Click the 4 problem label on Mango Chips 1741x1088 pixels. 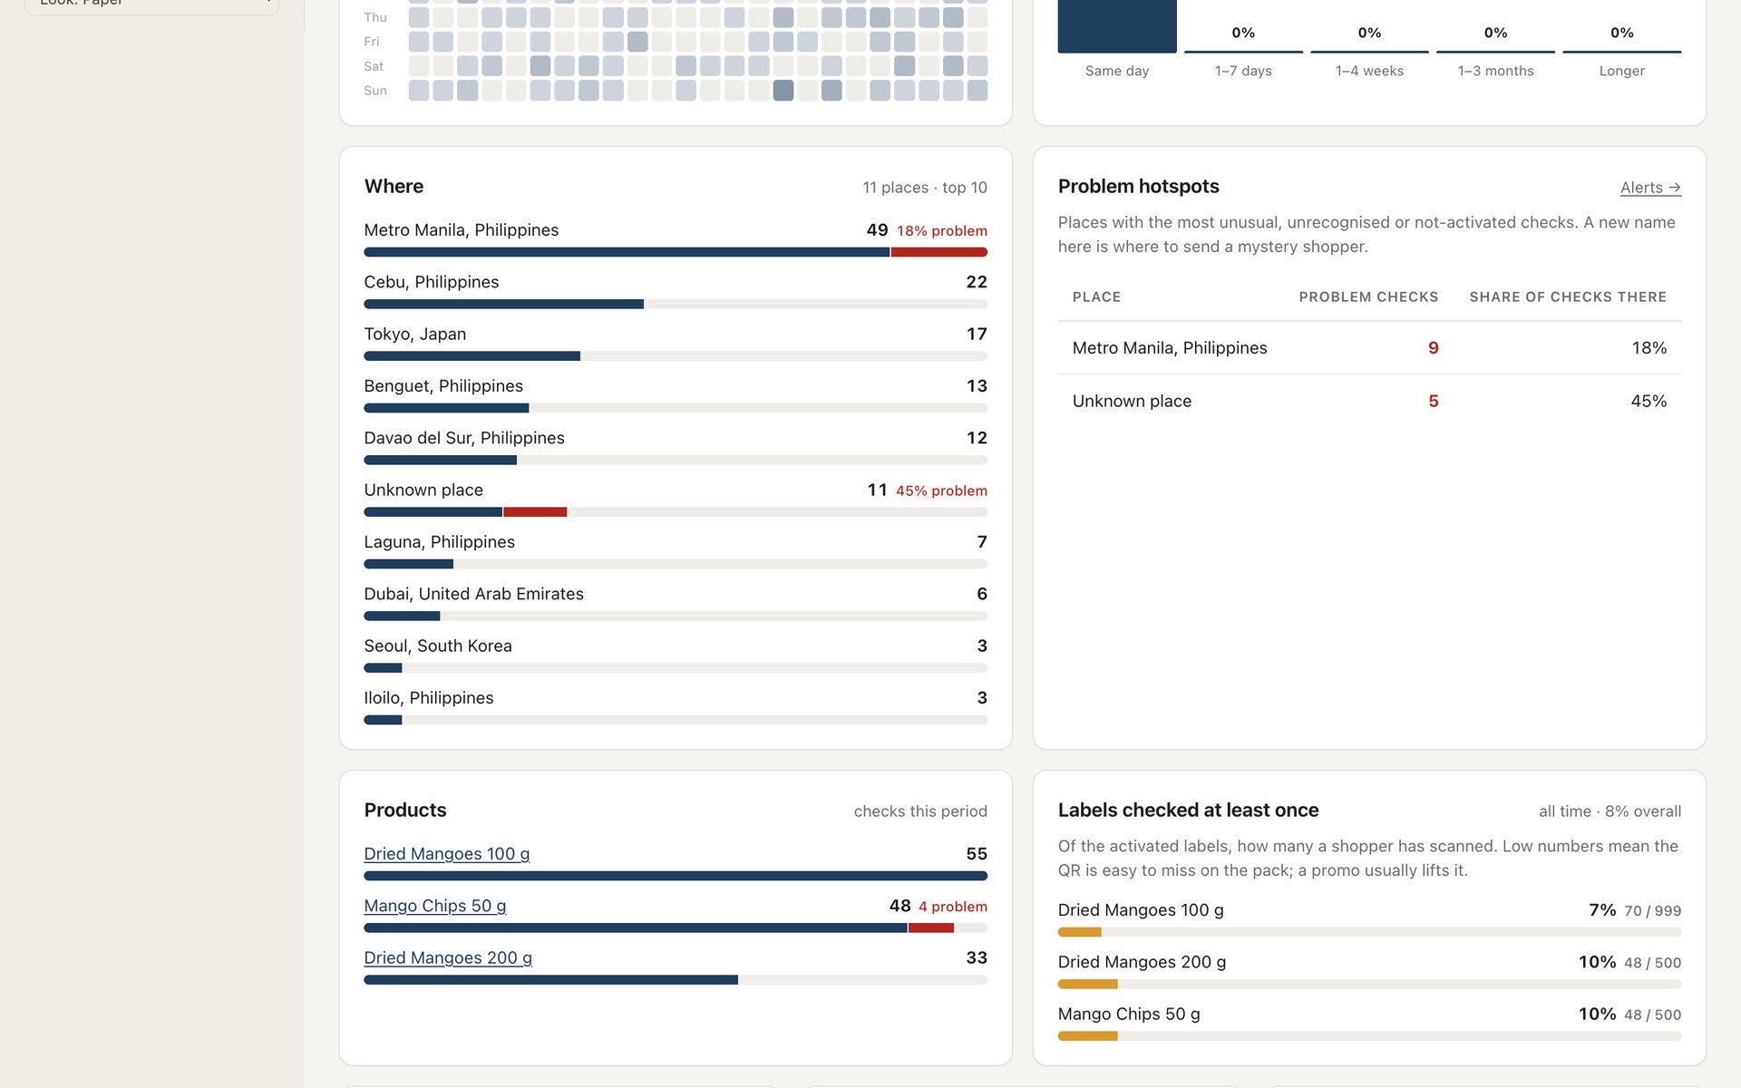pyautogui.click(x=953, y=907)
